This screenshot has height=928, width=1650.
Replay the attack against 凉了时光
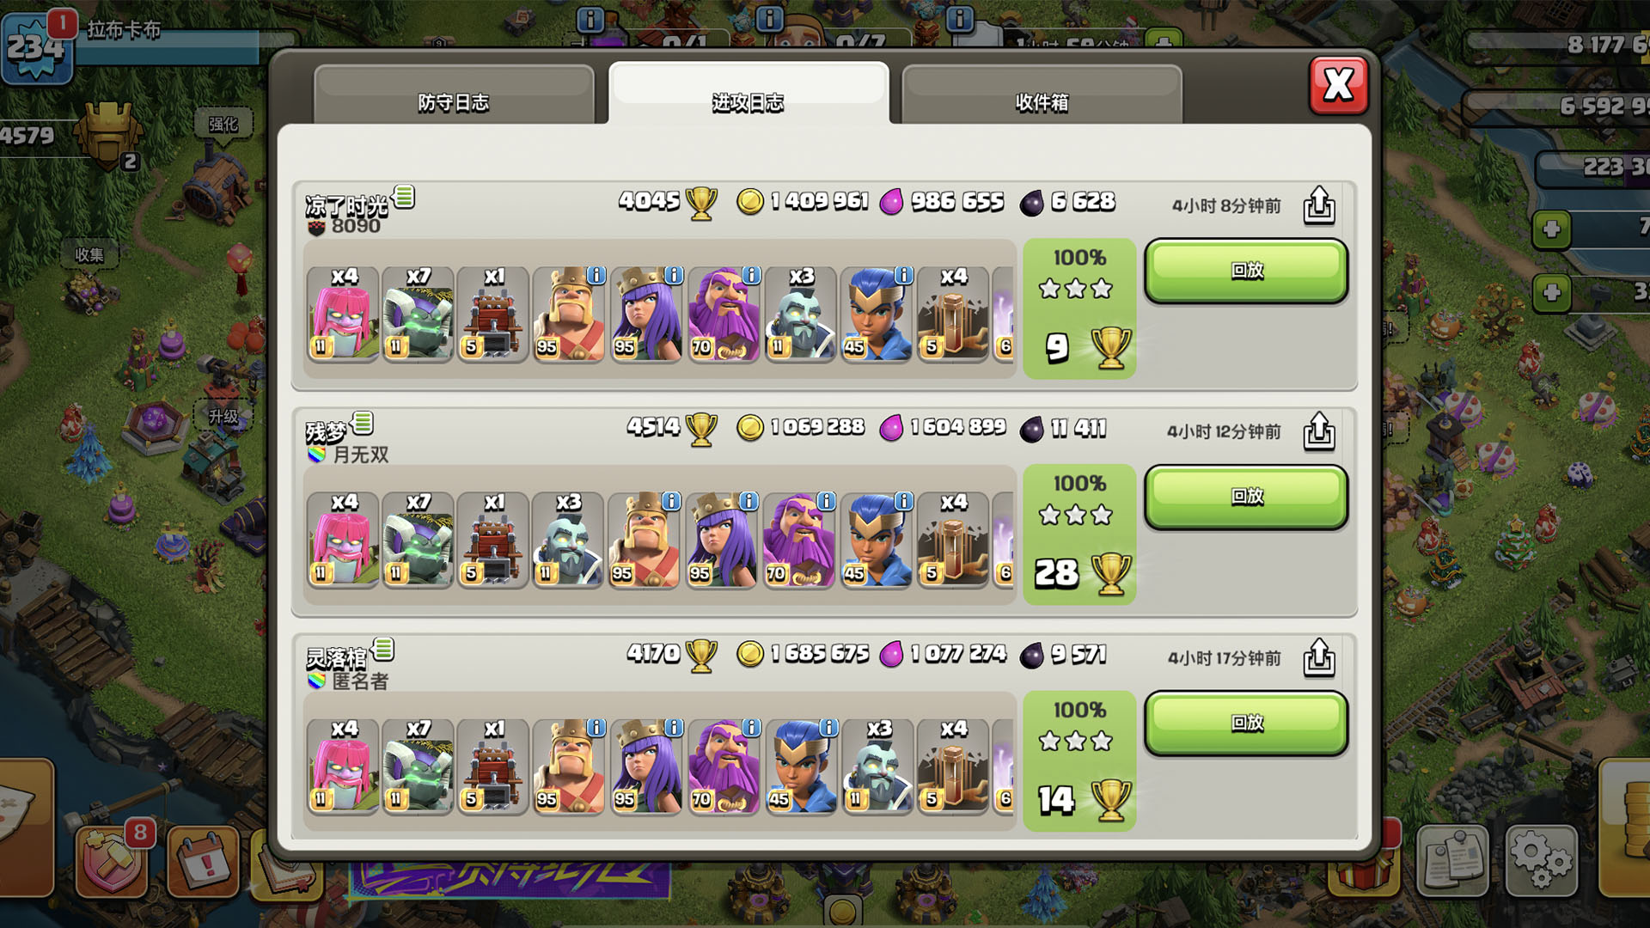point(1246,271)
